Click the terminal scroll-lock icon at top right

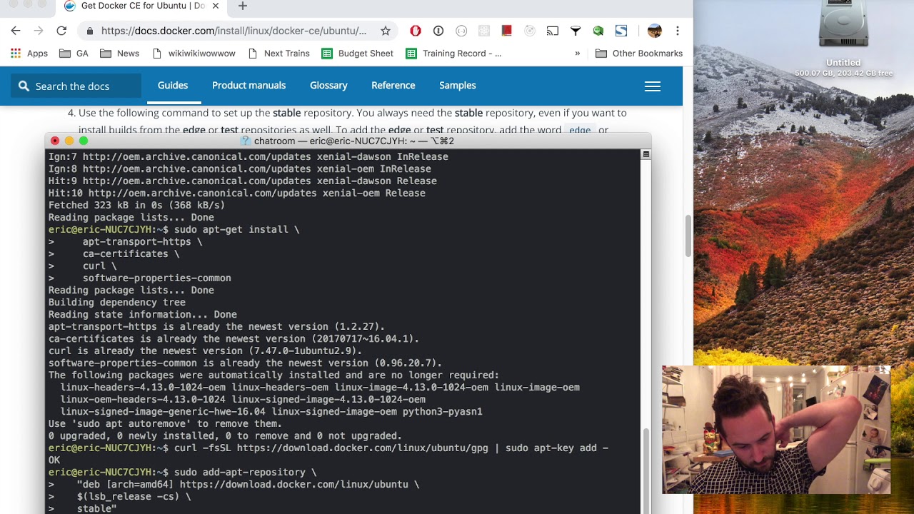point(646,155)
